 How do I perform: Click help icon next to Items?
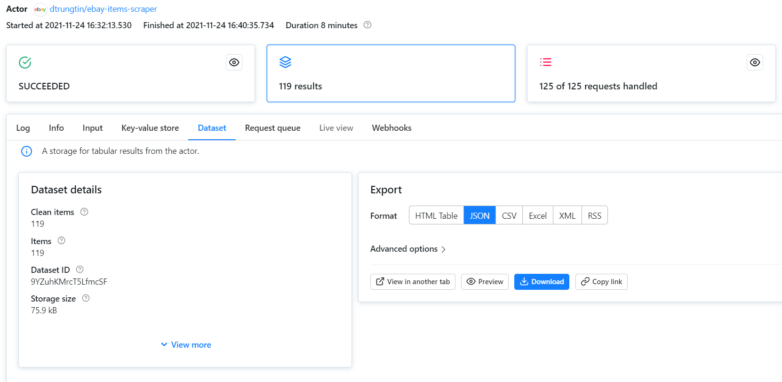(61, 240)
